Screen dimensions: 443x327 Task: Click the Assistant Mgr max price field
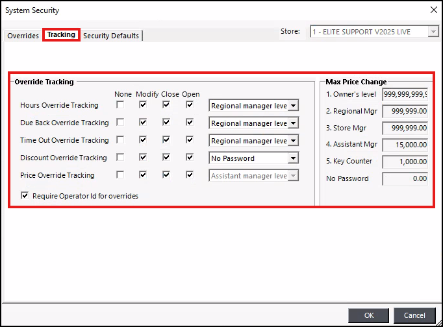[x=405, y=145]
